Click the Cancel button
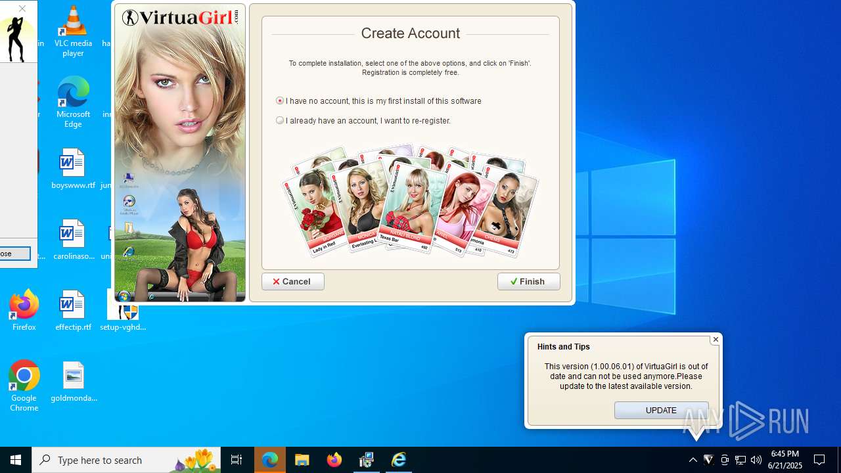This screenshot has width=841, height=473. click(x=292, y=281)
